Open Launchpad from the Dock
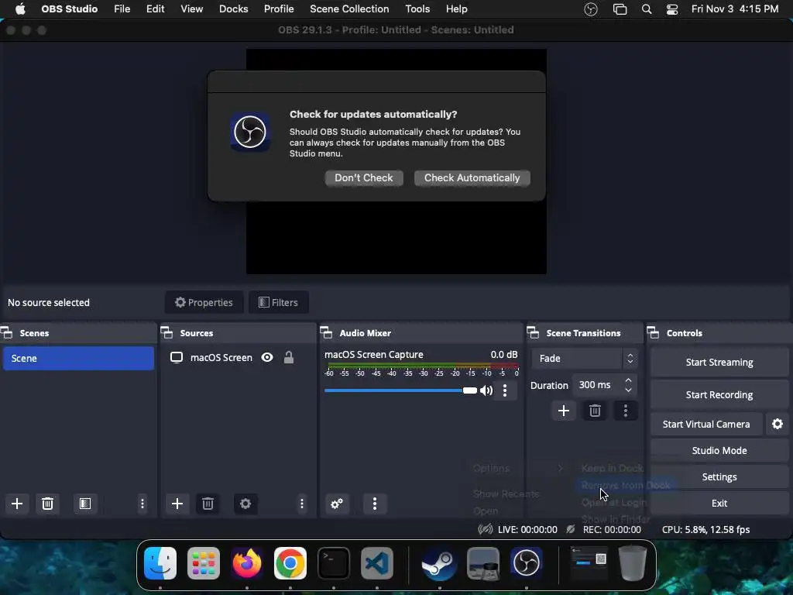The width and height of the screenshot is (793, 595). coord(204,563)
